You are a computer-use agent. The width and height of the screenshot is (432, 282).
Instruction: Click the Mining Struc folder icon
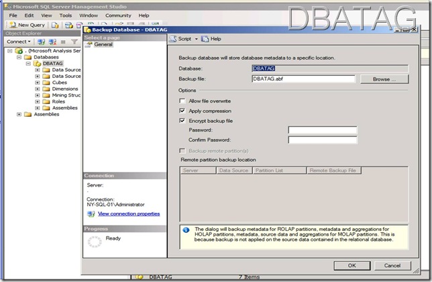pyautogui.click(x=46, y=95)
